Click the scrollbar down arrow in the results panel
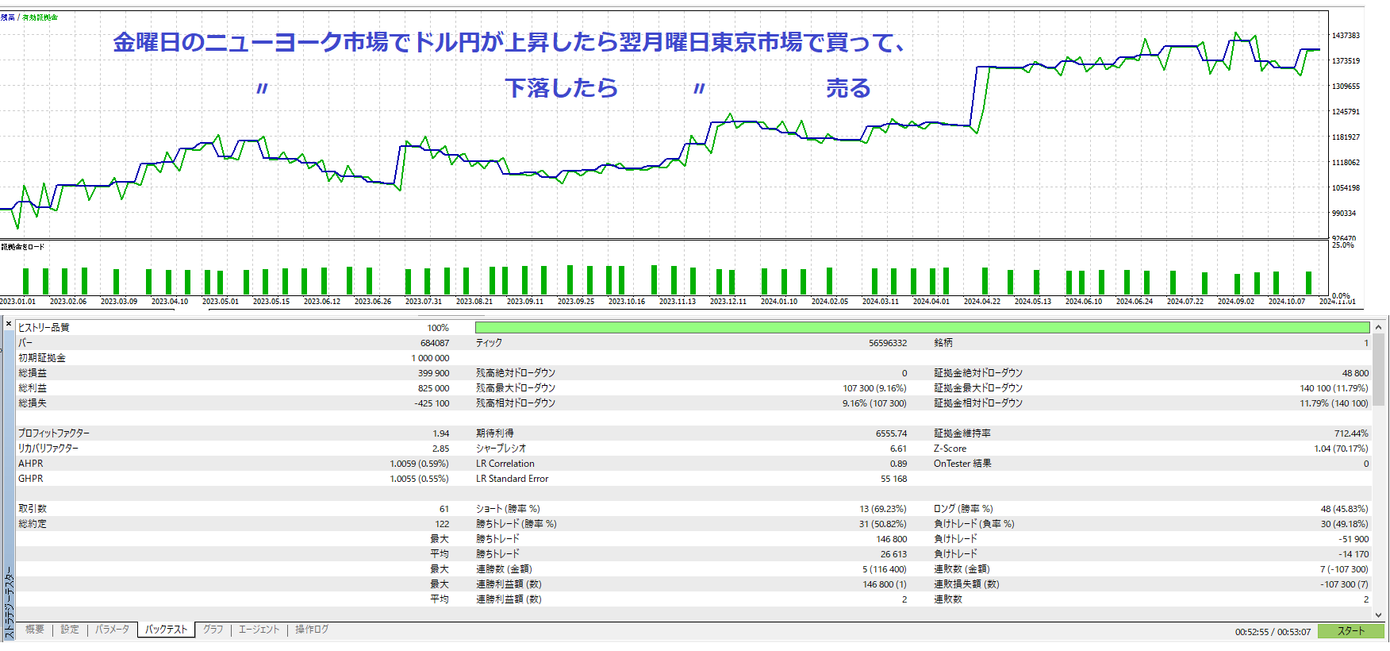 pyautogui.click(x=1379, y=614)
